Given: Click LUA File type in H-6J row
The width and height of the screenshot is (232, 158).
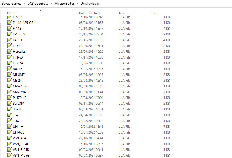Looking at the screenshot, I should pyautogui.click(x=124, y=46).
